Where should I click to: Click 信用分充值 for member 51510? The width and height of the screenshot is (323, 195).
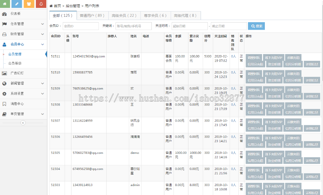pyautogui.click(x=256, y=80)
